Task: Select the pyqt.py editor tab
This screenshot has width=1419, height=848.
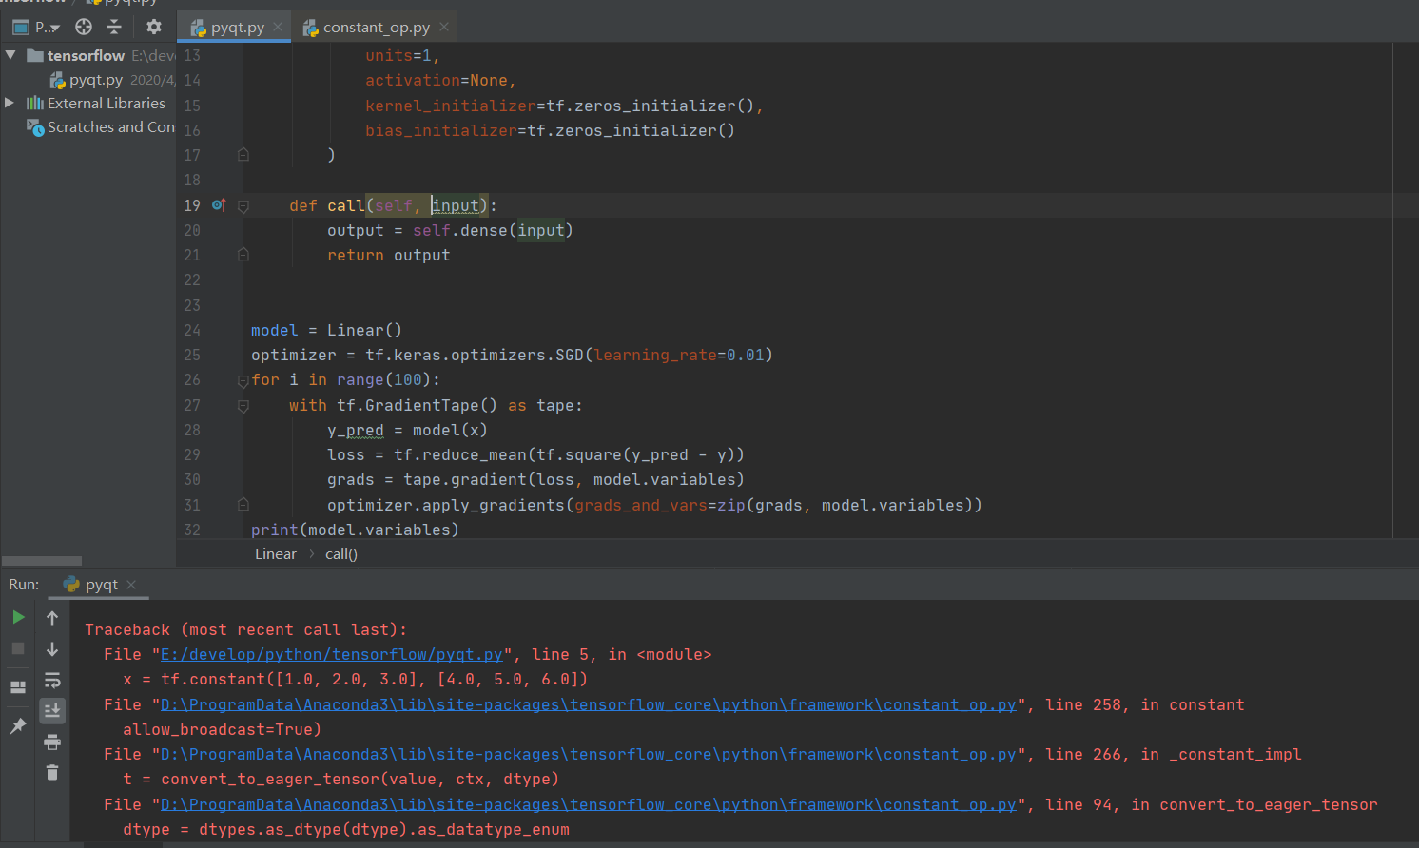Action: pos(237,28)
